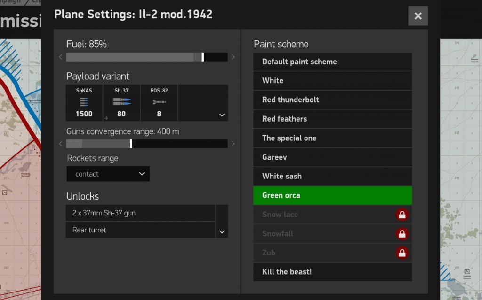The height and width of the screenshot is (300, 482).
Task: Close the Plane Settings dialog
Action: [x=418, y=16]
